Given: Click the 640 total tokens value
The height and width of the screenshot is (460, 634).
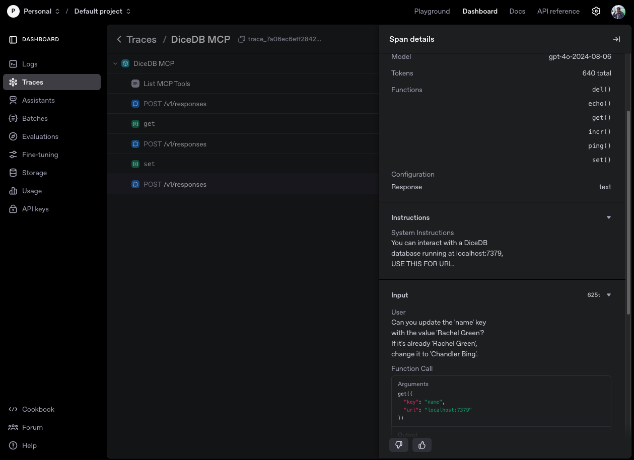Looking at the screenshot, I should coord(597,73).
